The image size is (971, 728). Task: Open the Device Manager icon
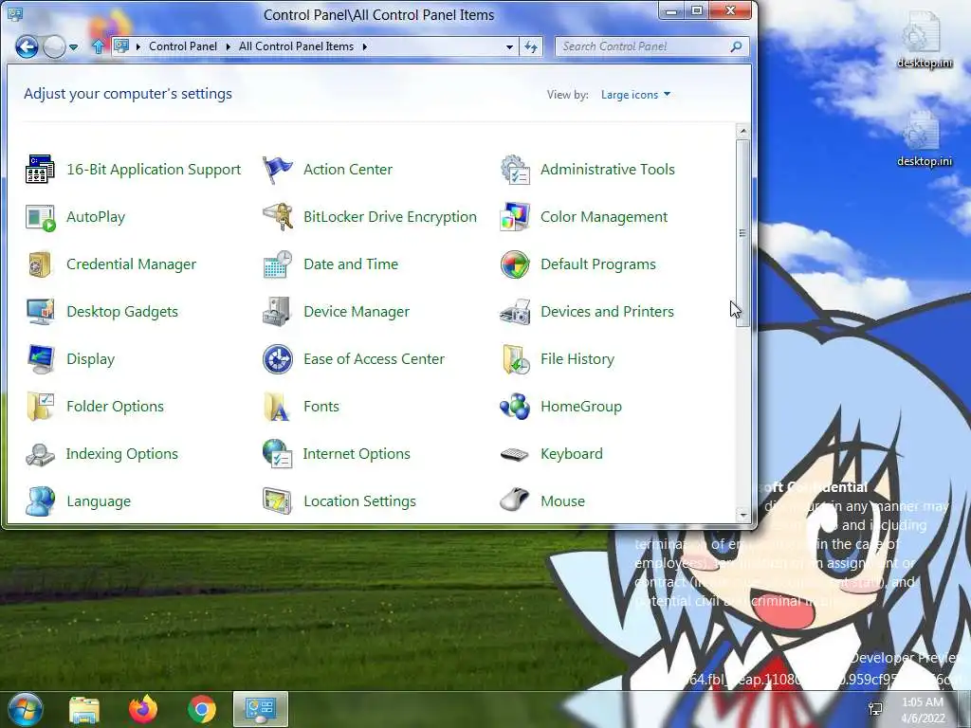point(277,311)
